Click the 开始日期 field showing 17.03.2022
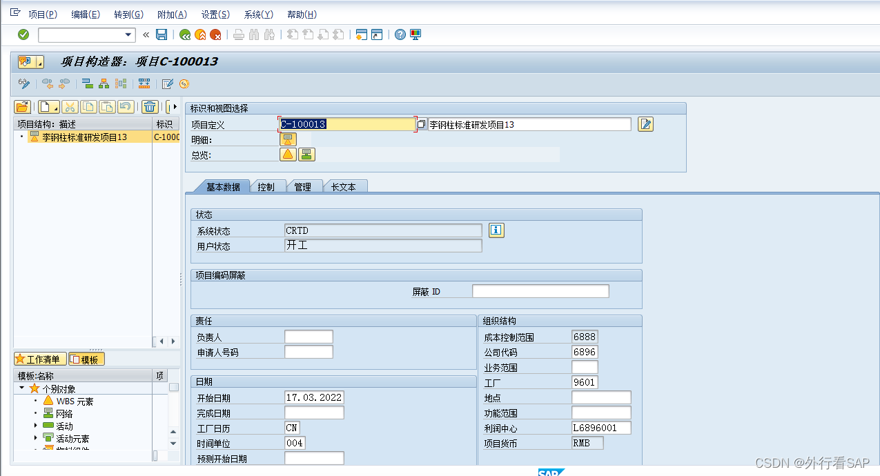This screenshot has height=476, width=880. click(x=314, y=397)
